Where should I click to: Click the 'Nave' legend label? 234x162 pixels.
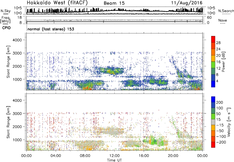[222, 20]
